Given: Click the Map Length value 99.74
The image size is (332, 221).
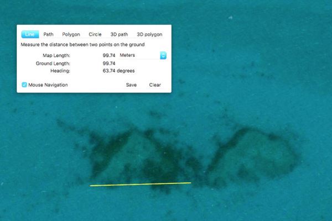Looking at the screenshot, I should pyautogui.click(x=109, y=55).
